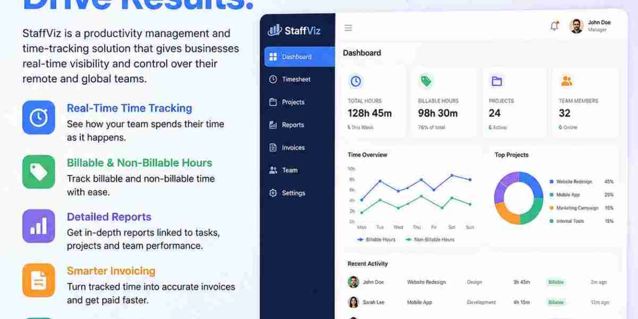Click the Dashboard grid icon in sidebar

273,57
